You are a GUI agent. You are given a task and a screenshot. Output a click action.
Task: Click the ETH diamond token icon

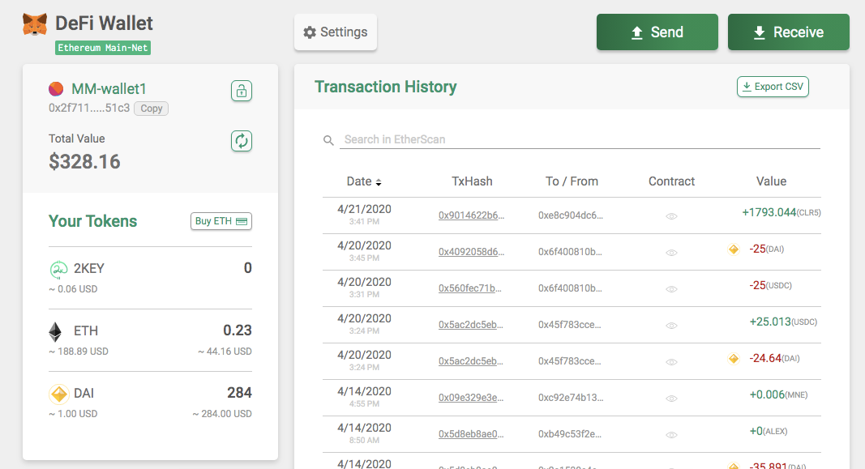click(x=56, y=331)
